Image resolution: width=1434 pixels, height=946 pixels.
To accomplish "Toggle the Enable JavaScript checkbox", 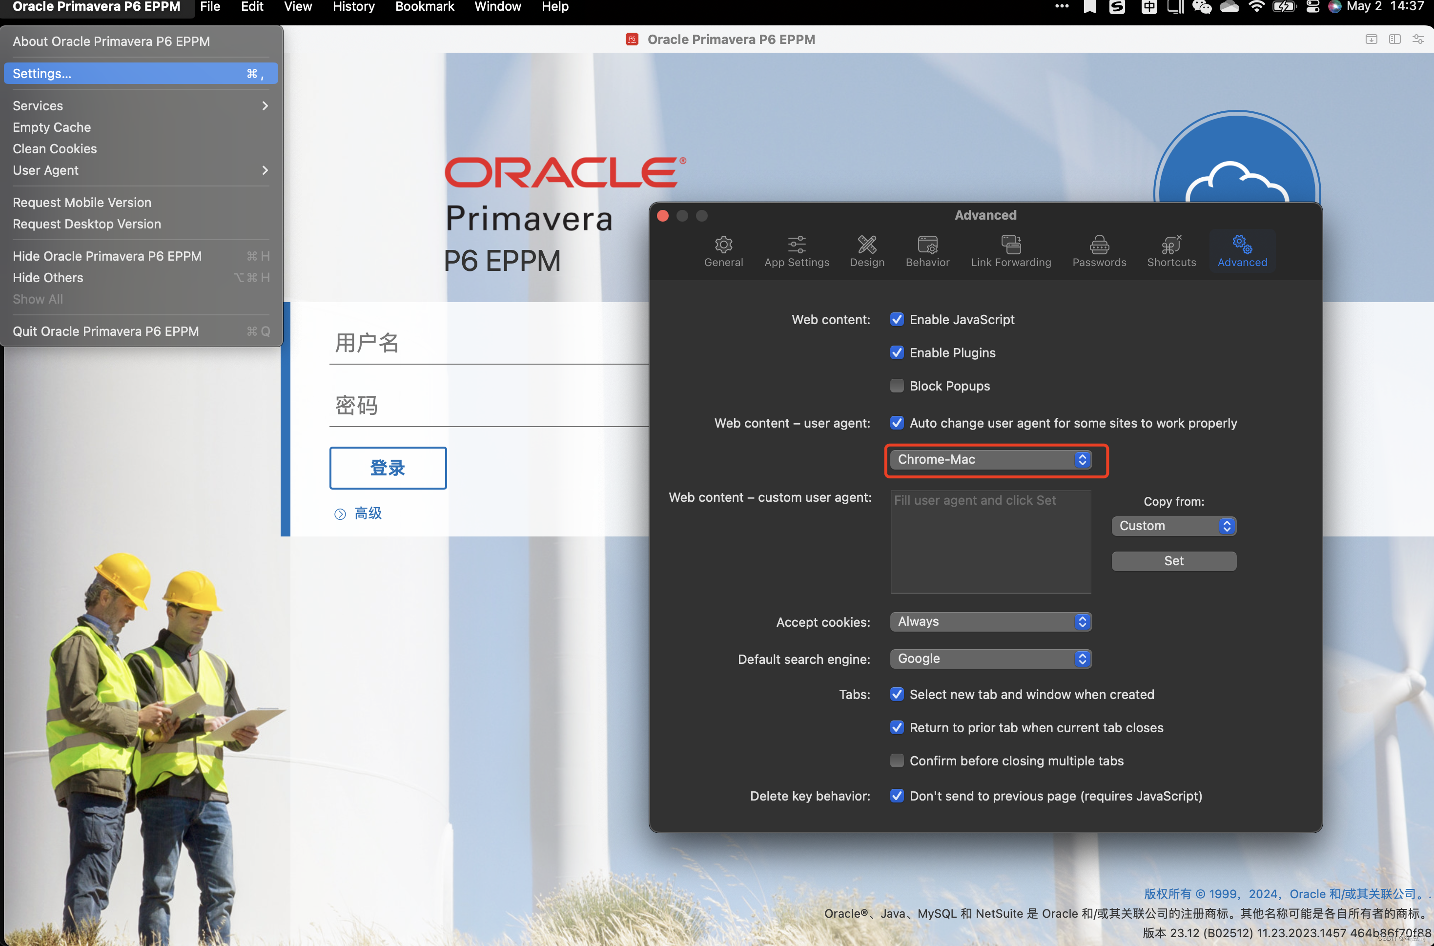I will click(x=897, y=319).
